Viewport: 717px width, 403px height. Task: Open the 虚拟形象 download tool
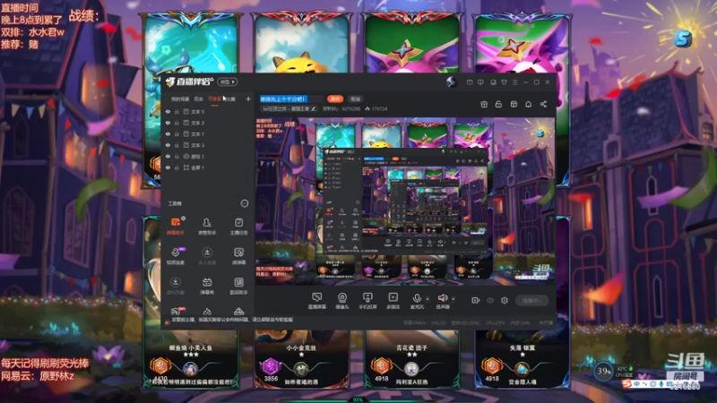point(175,286)
